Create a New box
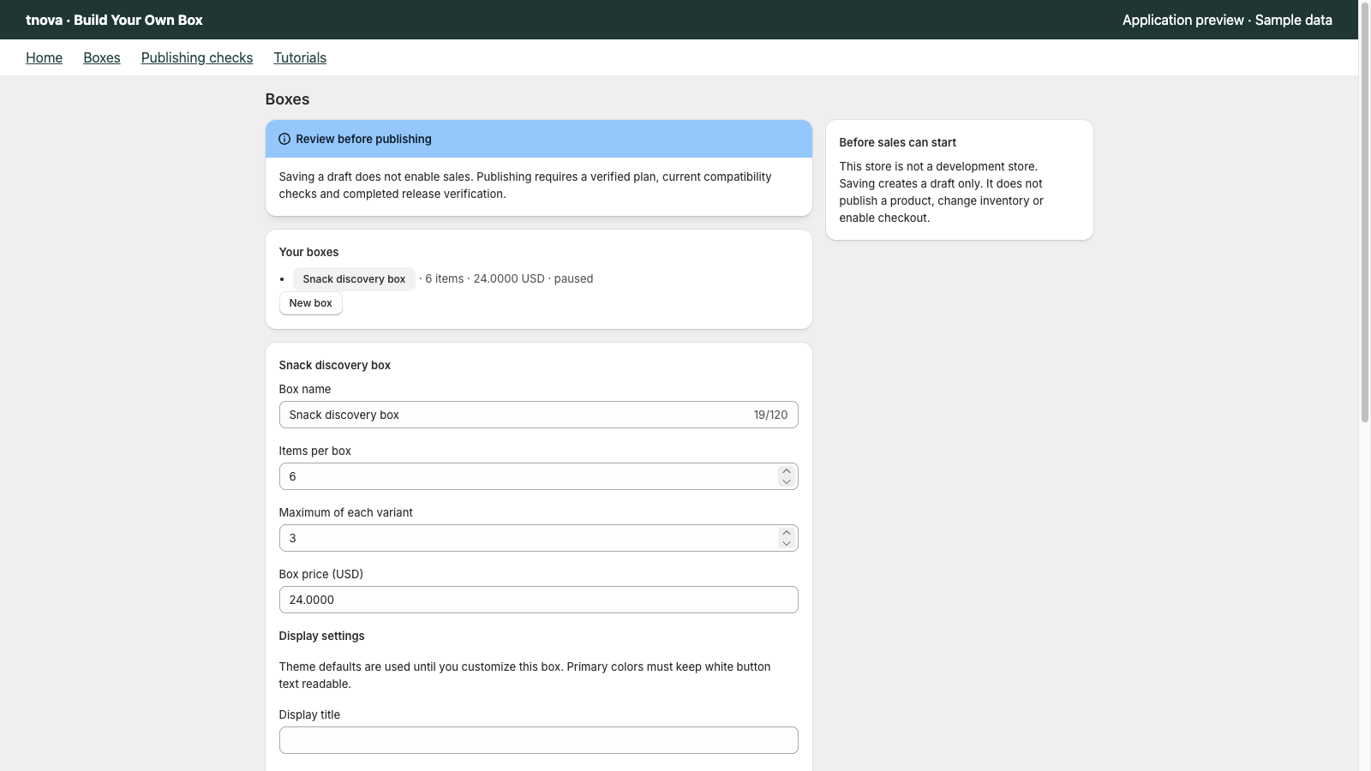Screen dimensions: 1371x771 (310, 303)
